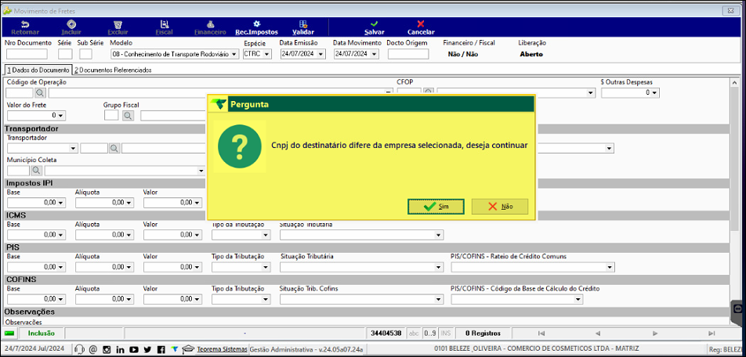
Task: Click the Retornar toolbar icon
Action: tap(25, 27)
